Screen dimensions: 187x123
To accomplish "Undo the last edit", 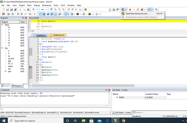I will pos(33,10).
